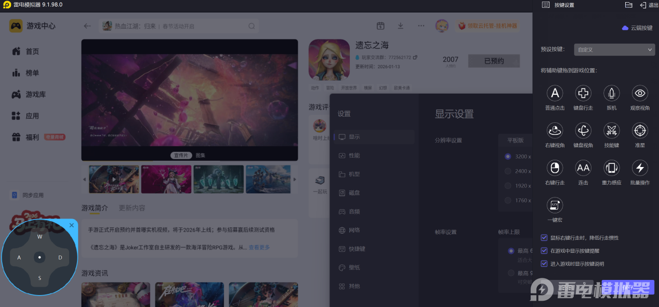659x307 pixels.
Task: Select the 技能键 crossed swords icon
Action: (x=611, y=131)
